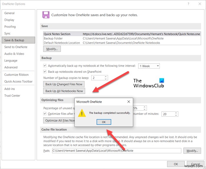The height and width of the screenshot is (169, 206).
Task: Open the Add-ins category
Action: click(x=18, y=89)
